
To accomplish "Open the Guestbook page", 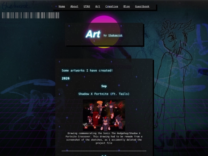I will (142, 7).
